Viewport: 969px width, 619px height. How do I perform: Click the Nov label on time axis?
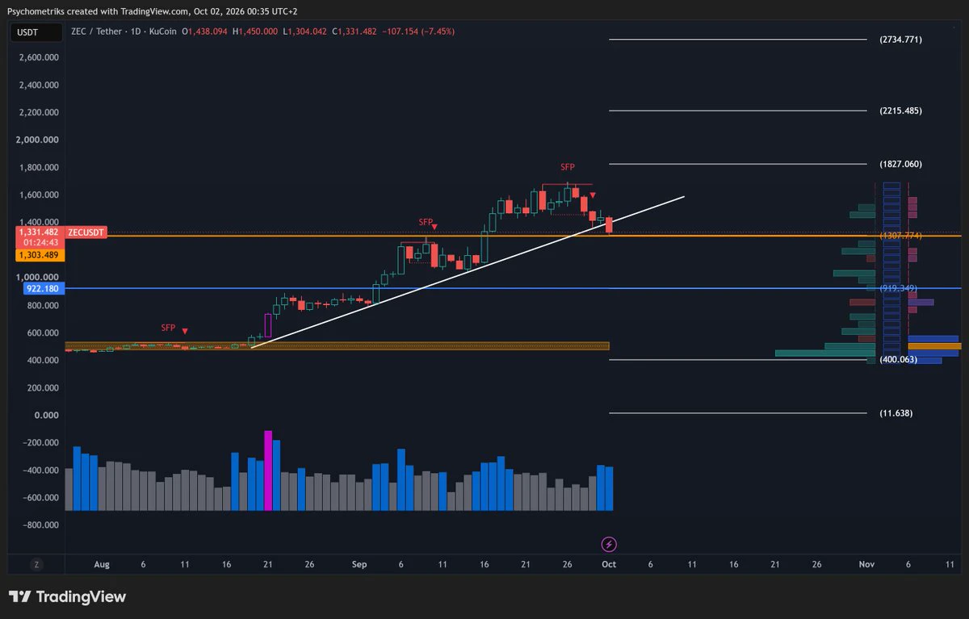tap(866, 565)
